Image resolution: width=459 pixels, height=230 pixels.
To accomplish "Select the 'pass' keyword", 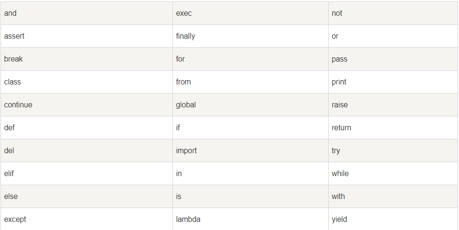I will click(340, 59).
